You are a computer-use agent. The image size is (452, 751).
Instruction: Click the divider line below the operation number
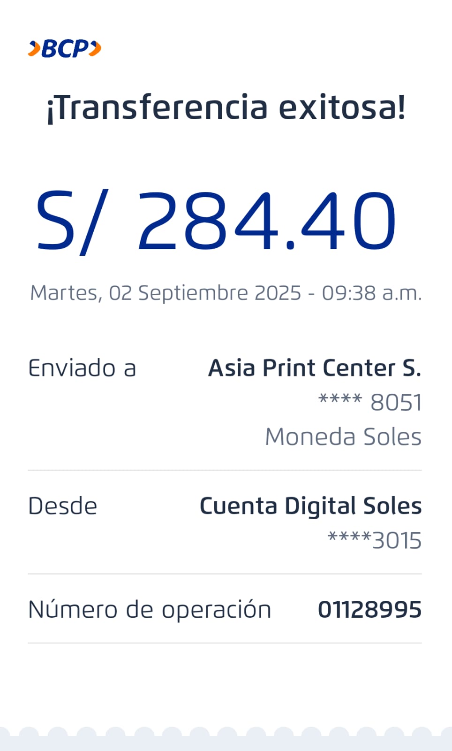tap(225, 643)
